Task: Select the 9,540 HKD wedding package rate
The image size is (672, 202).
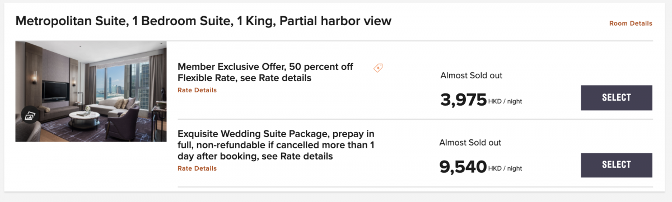Action: tap(617, 165)
